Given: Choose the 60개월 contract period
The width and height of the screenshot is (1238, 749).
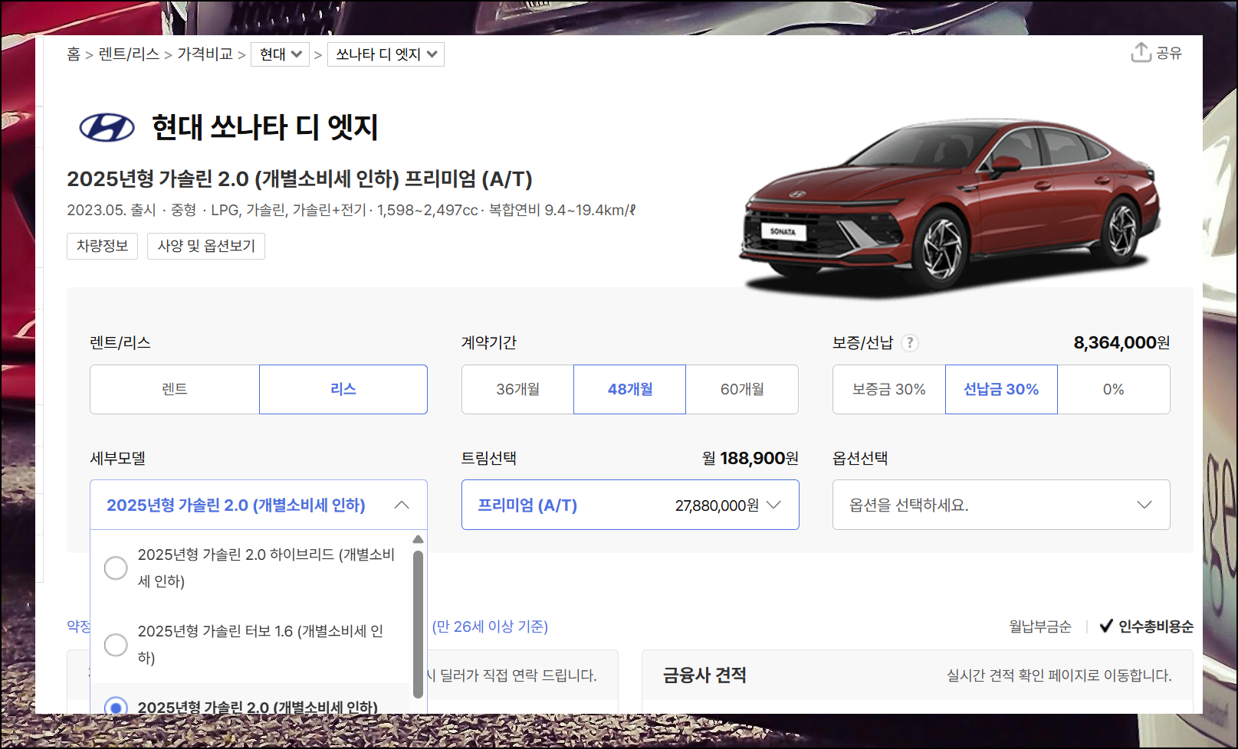Looking at the screenshot, I should 742,389.
